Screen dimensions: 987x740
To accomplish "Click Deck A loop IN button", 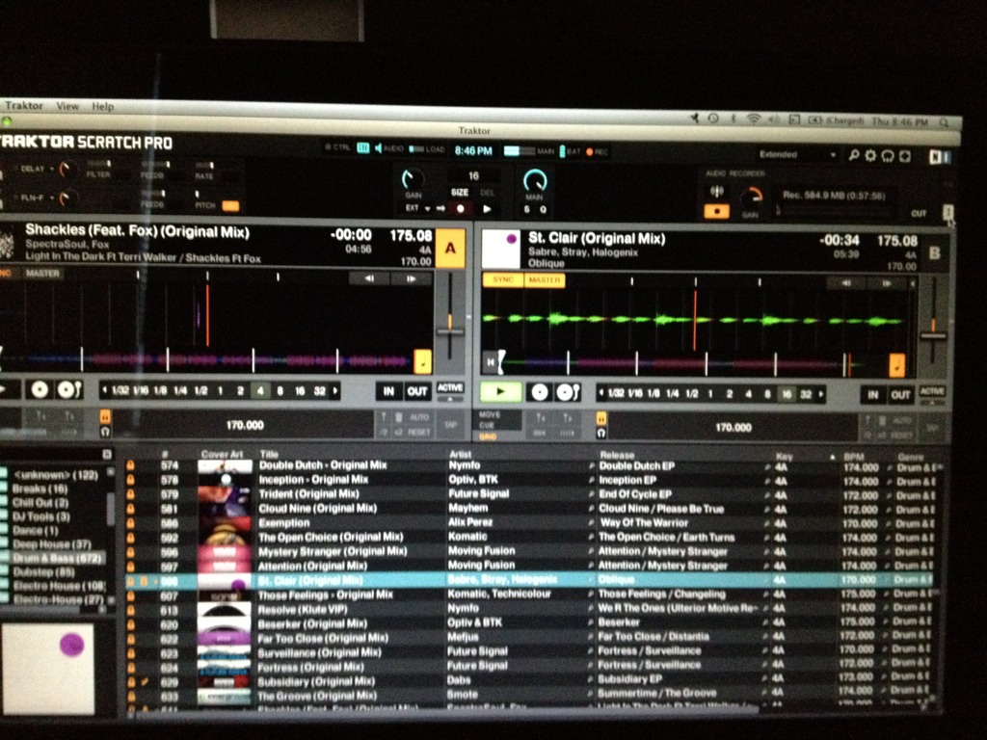I will coord(388,392).
